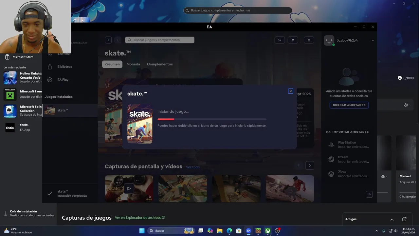Viewport: 419px width, 236px height.
Task: Click skate. cover art in launch dialog
Action: coord(140,124)
